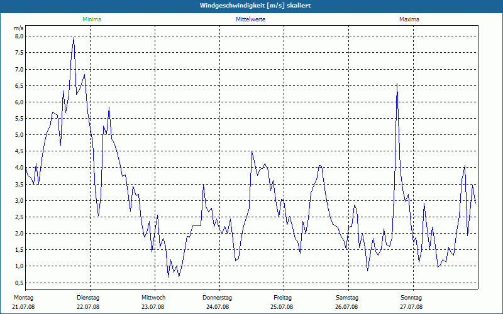Click the Montag day label

coord(23,298)
